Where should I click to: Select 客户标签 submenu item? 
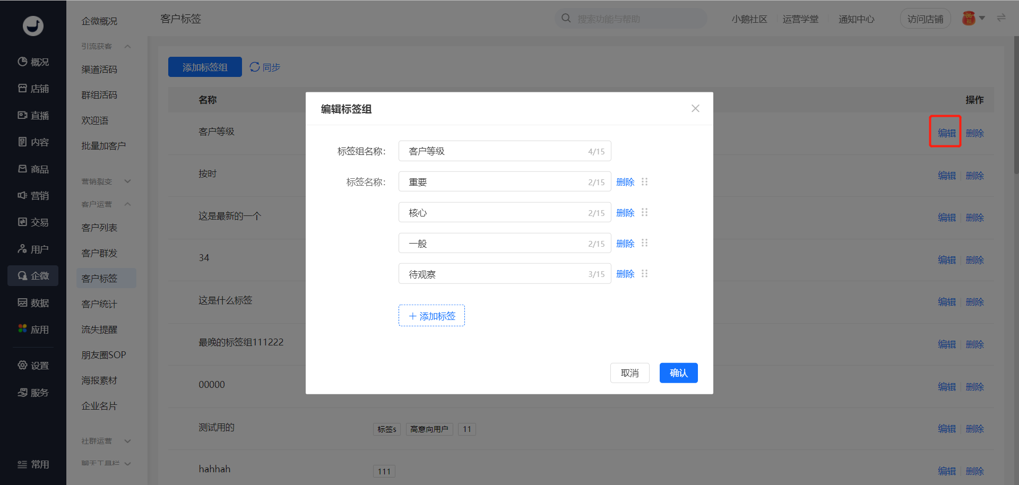pos(106,278)
